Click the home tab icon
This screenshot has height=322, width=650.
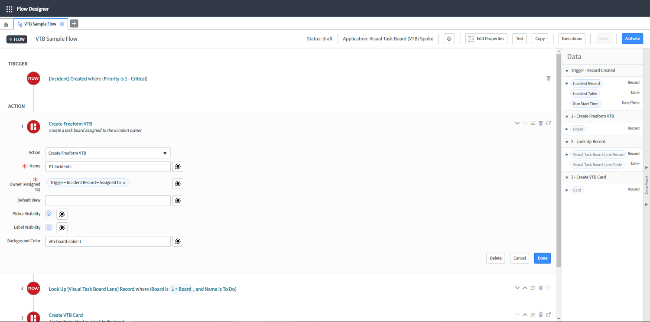coord(6,24)
